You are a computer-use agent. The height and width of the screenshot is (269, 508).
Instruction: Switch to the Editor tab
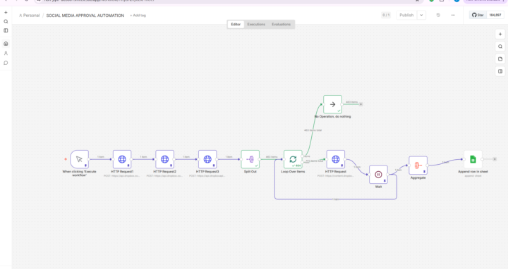tap(236, 24)
